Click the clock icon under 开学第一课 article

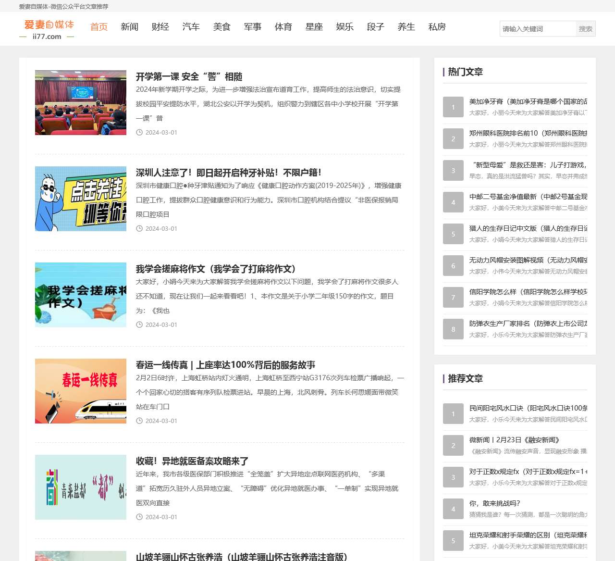pos(139,132)
